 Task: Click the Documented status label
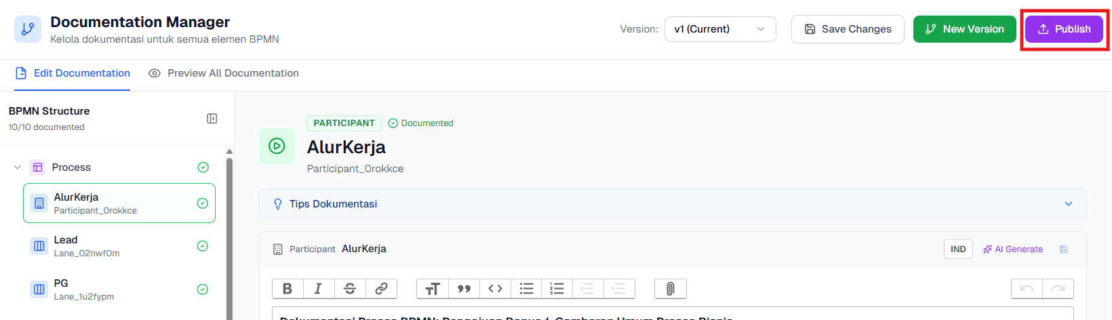[x=420, y=123]
